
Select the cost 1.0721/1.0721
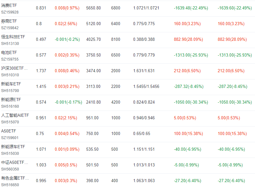146,8
